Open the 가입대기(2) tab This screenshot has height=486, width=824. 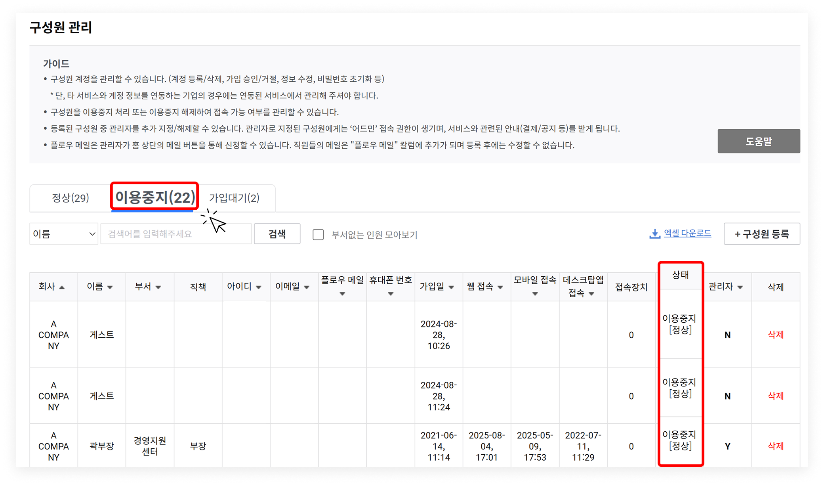tap(234, 198)
